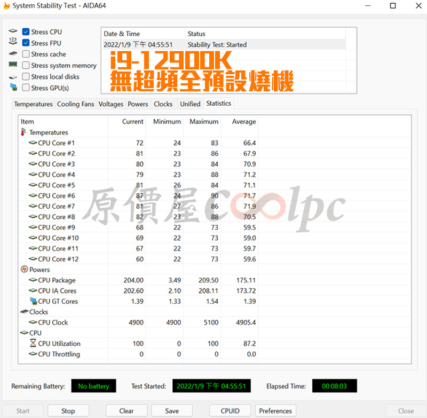Click the chip icon of CPU Core #1

pyautogui.click(x=33, y=143)
